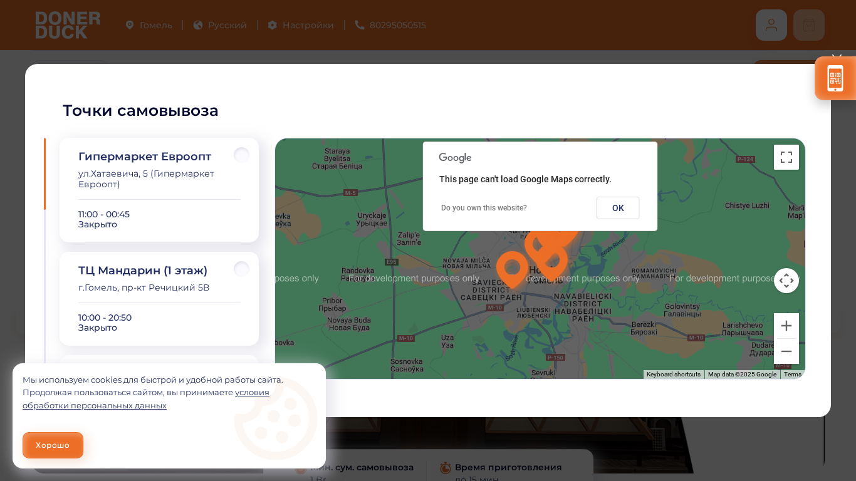The width and height of the screenshot is (856, 481).
Task: Open the Гомель city selector
Action: click(x=149, y=25)
